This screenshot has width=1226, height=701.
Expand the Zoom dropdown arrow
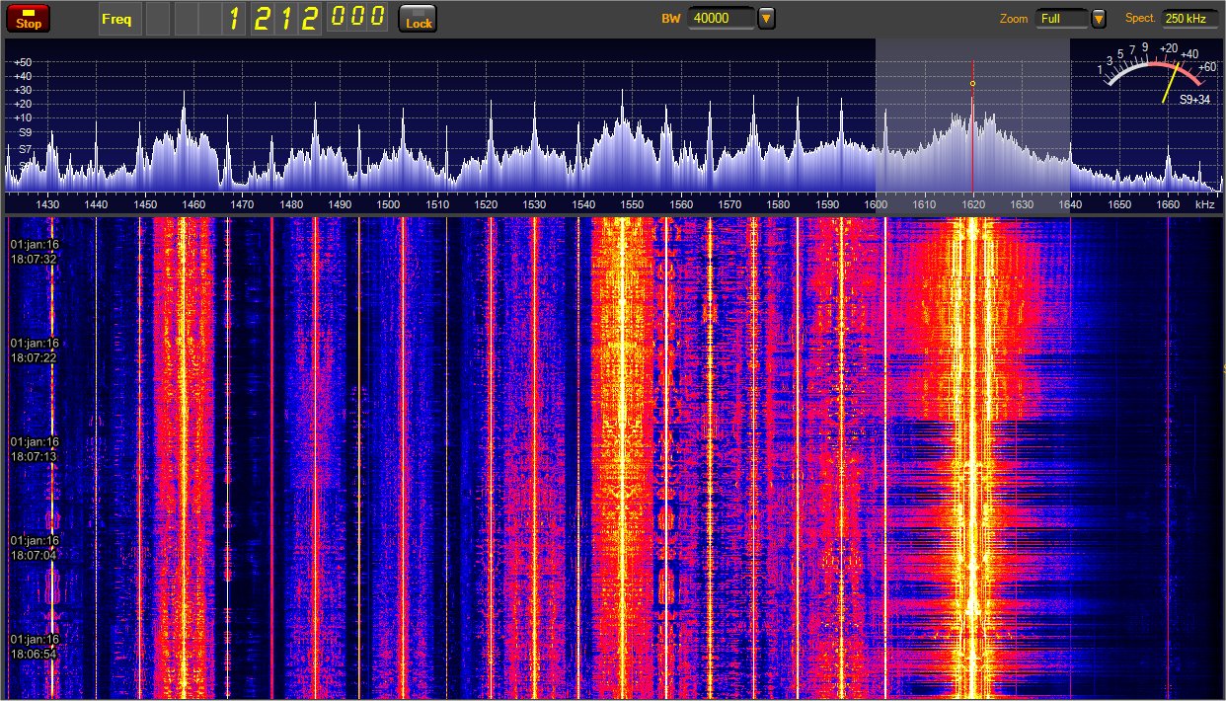pyautogui.click(x=1099, y=18)
